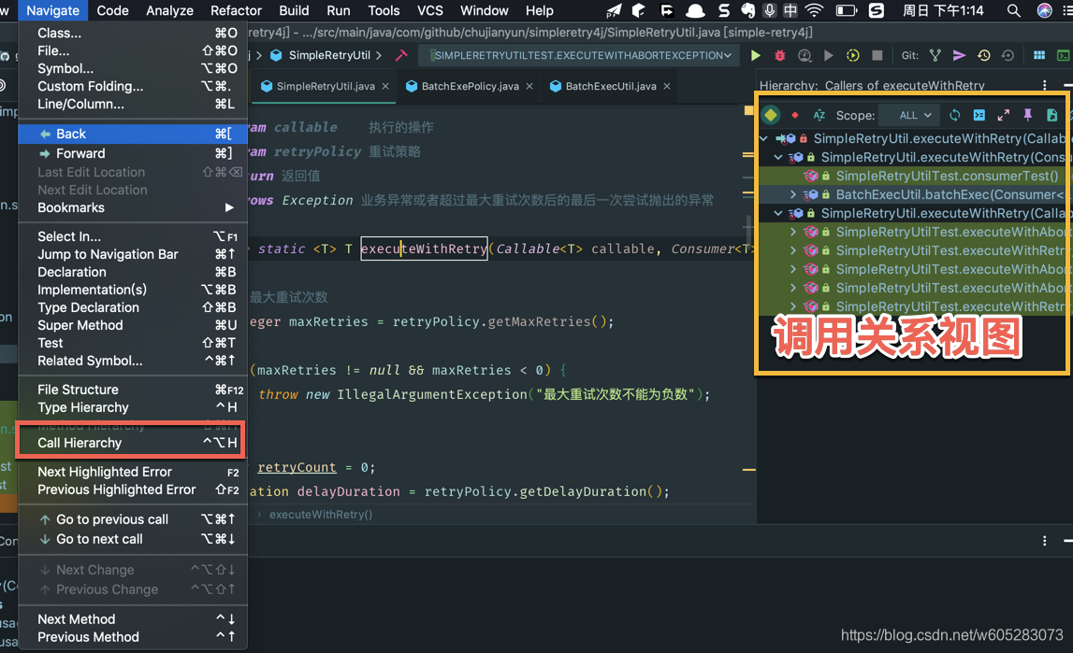Screen dimensions: 1073x653
Task: Click executeWithRetry method name in editor
Action: point(425,248)
